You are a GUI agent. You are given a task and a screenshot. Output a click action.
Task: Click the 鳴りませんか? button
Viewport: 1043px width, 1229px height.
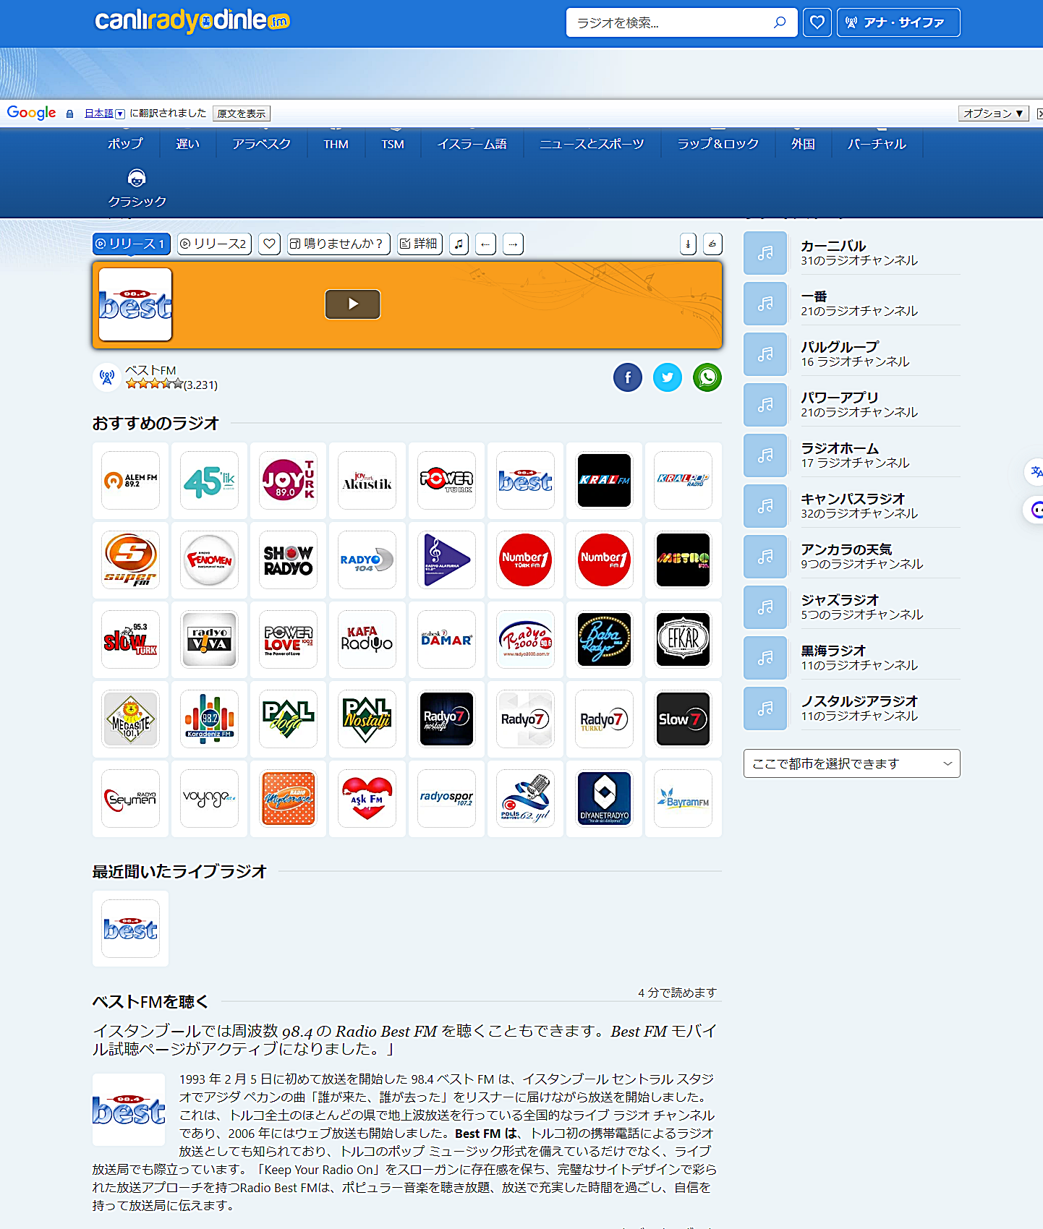click(x=339, y=244)
